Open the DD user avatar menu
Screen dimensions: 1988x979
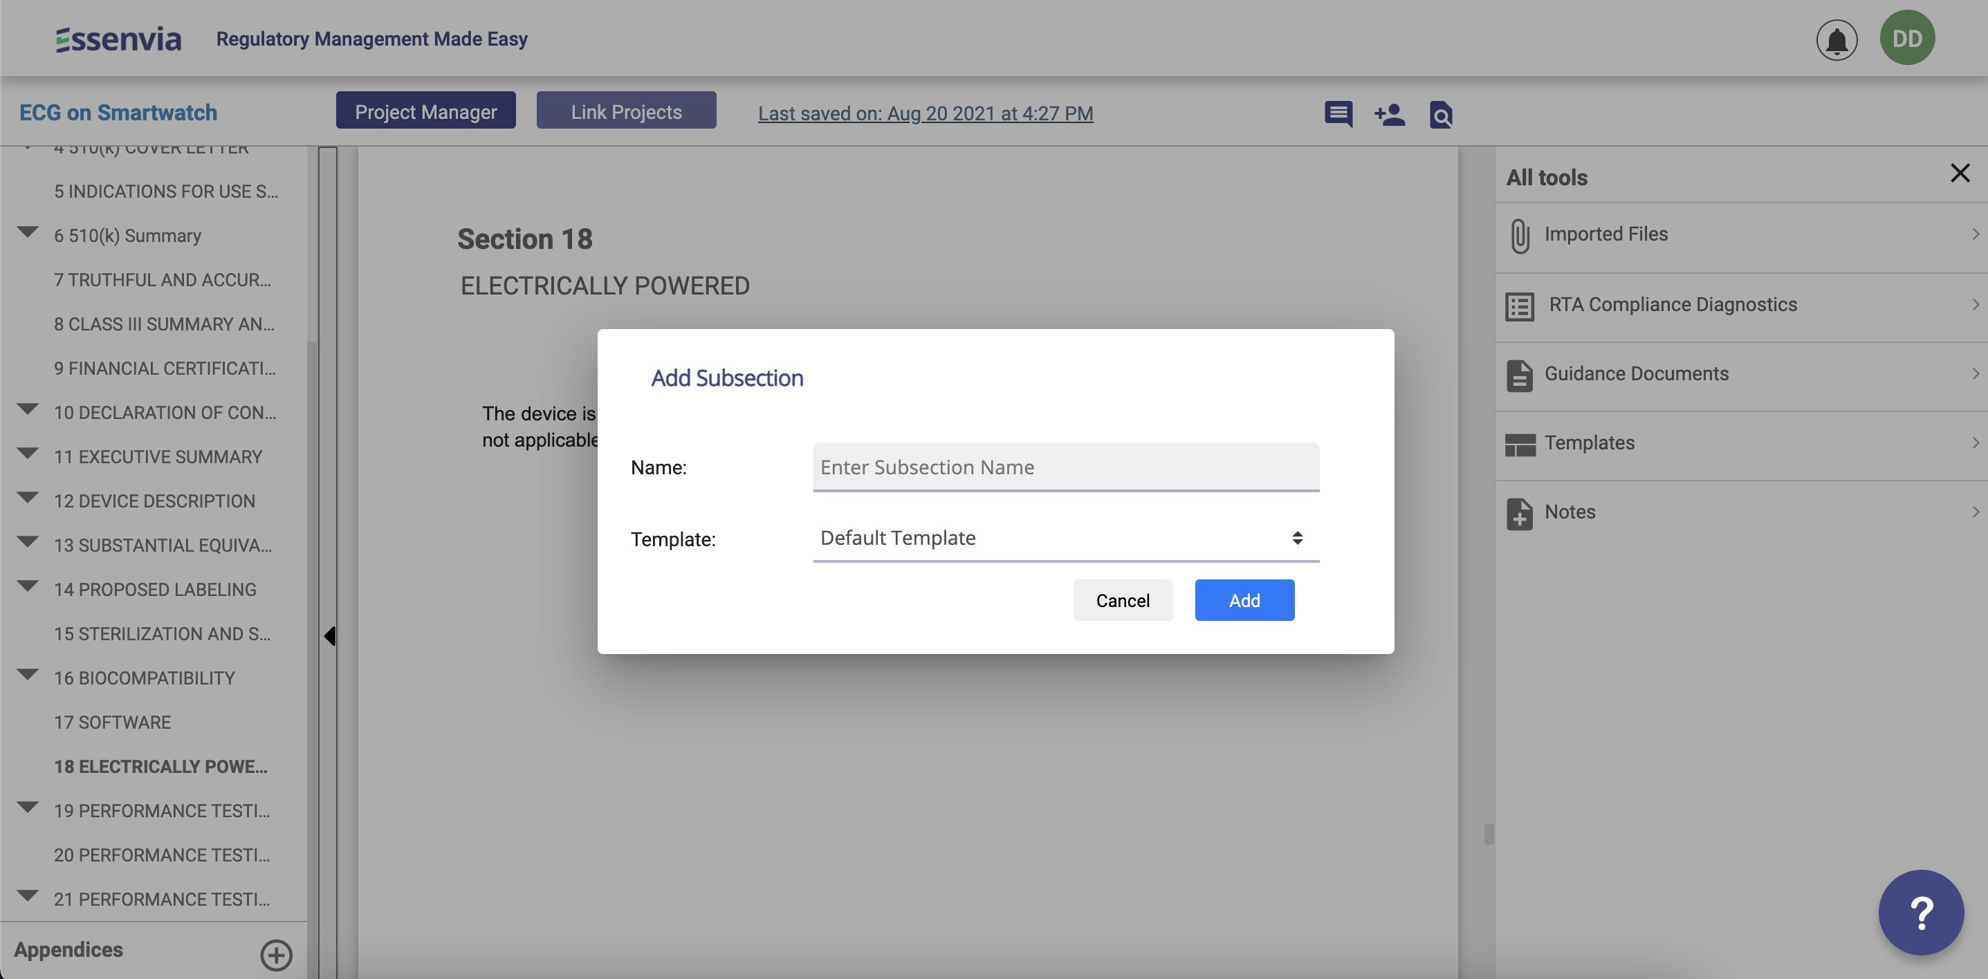click(1906, 38)
